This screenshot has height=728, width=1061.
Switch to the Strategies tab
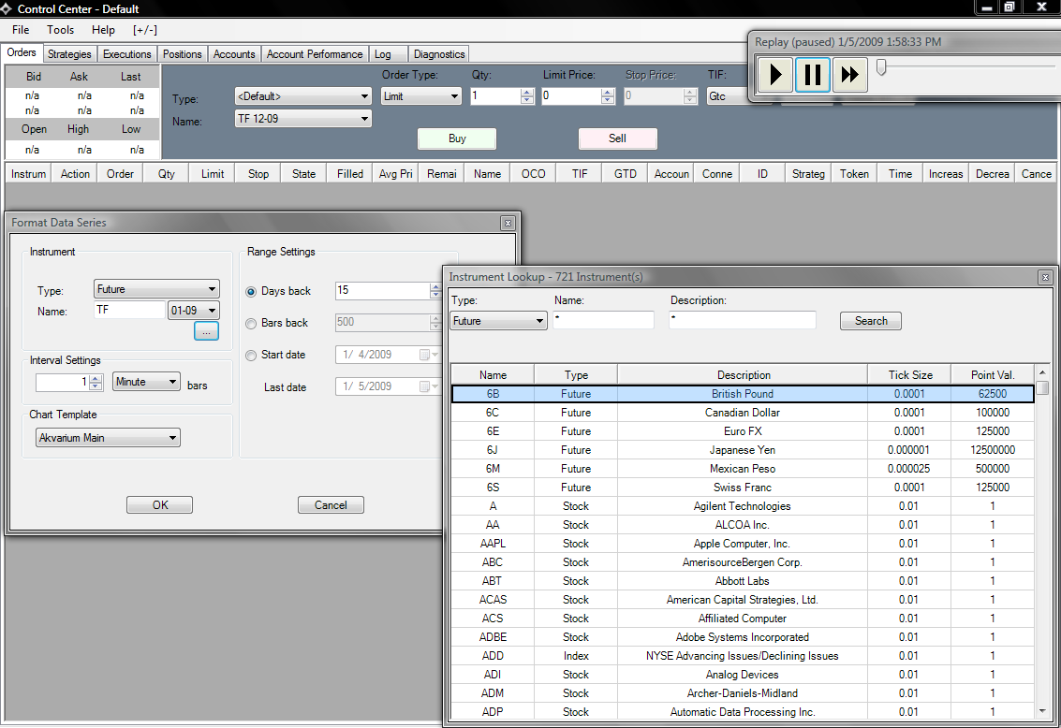tap(69, 54)
